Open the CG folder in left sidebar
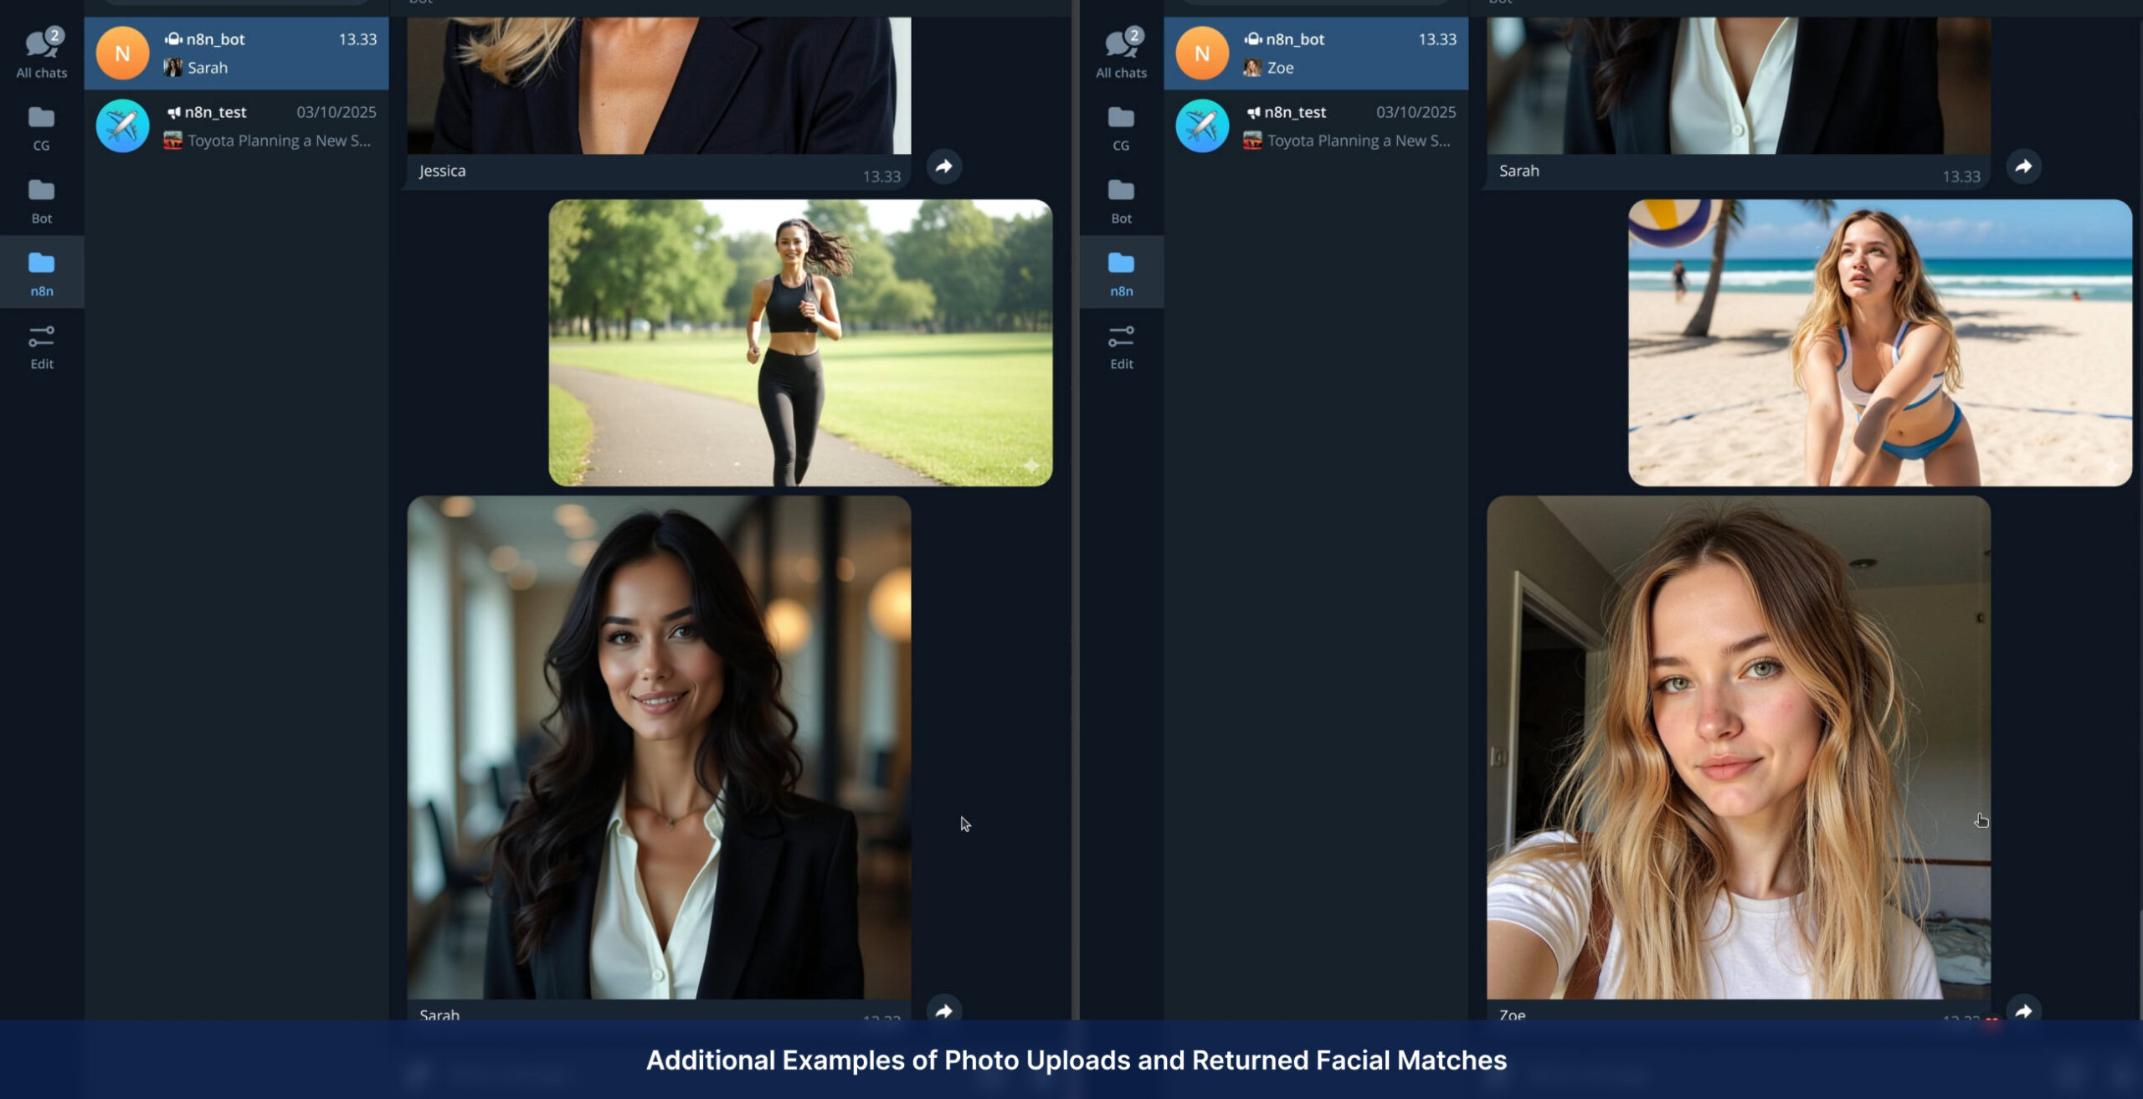This screenshot has height=1099, width=2143. click(x=41, y=127)
